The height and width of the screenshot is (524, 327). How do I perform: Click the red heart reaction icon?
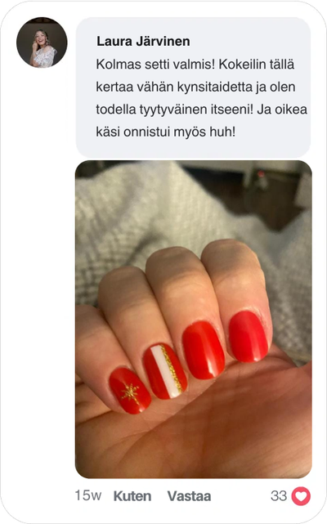coord(301,496)
